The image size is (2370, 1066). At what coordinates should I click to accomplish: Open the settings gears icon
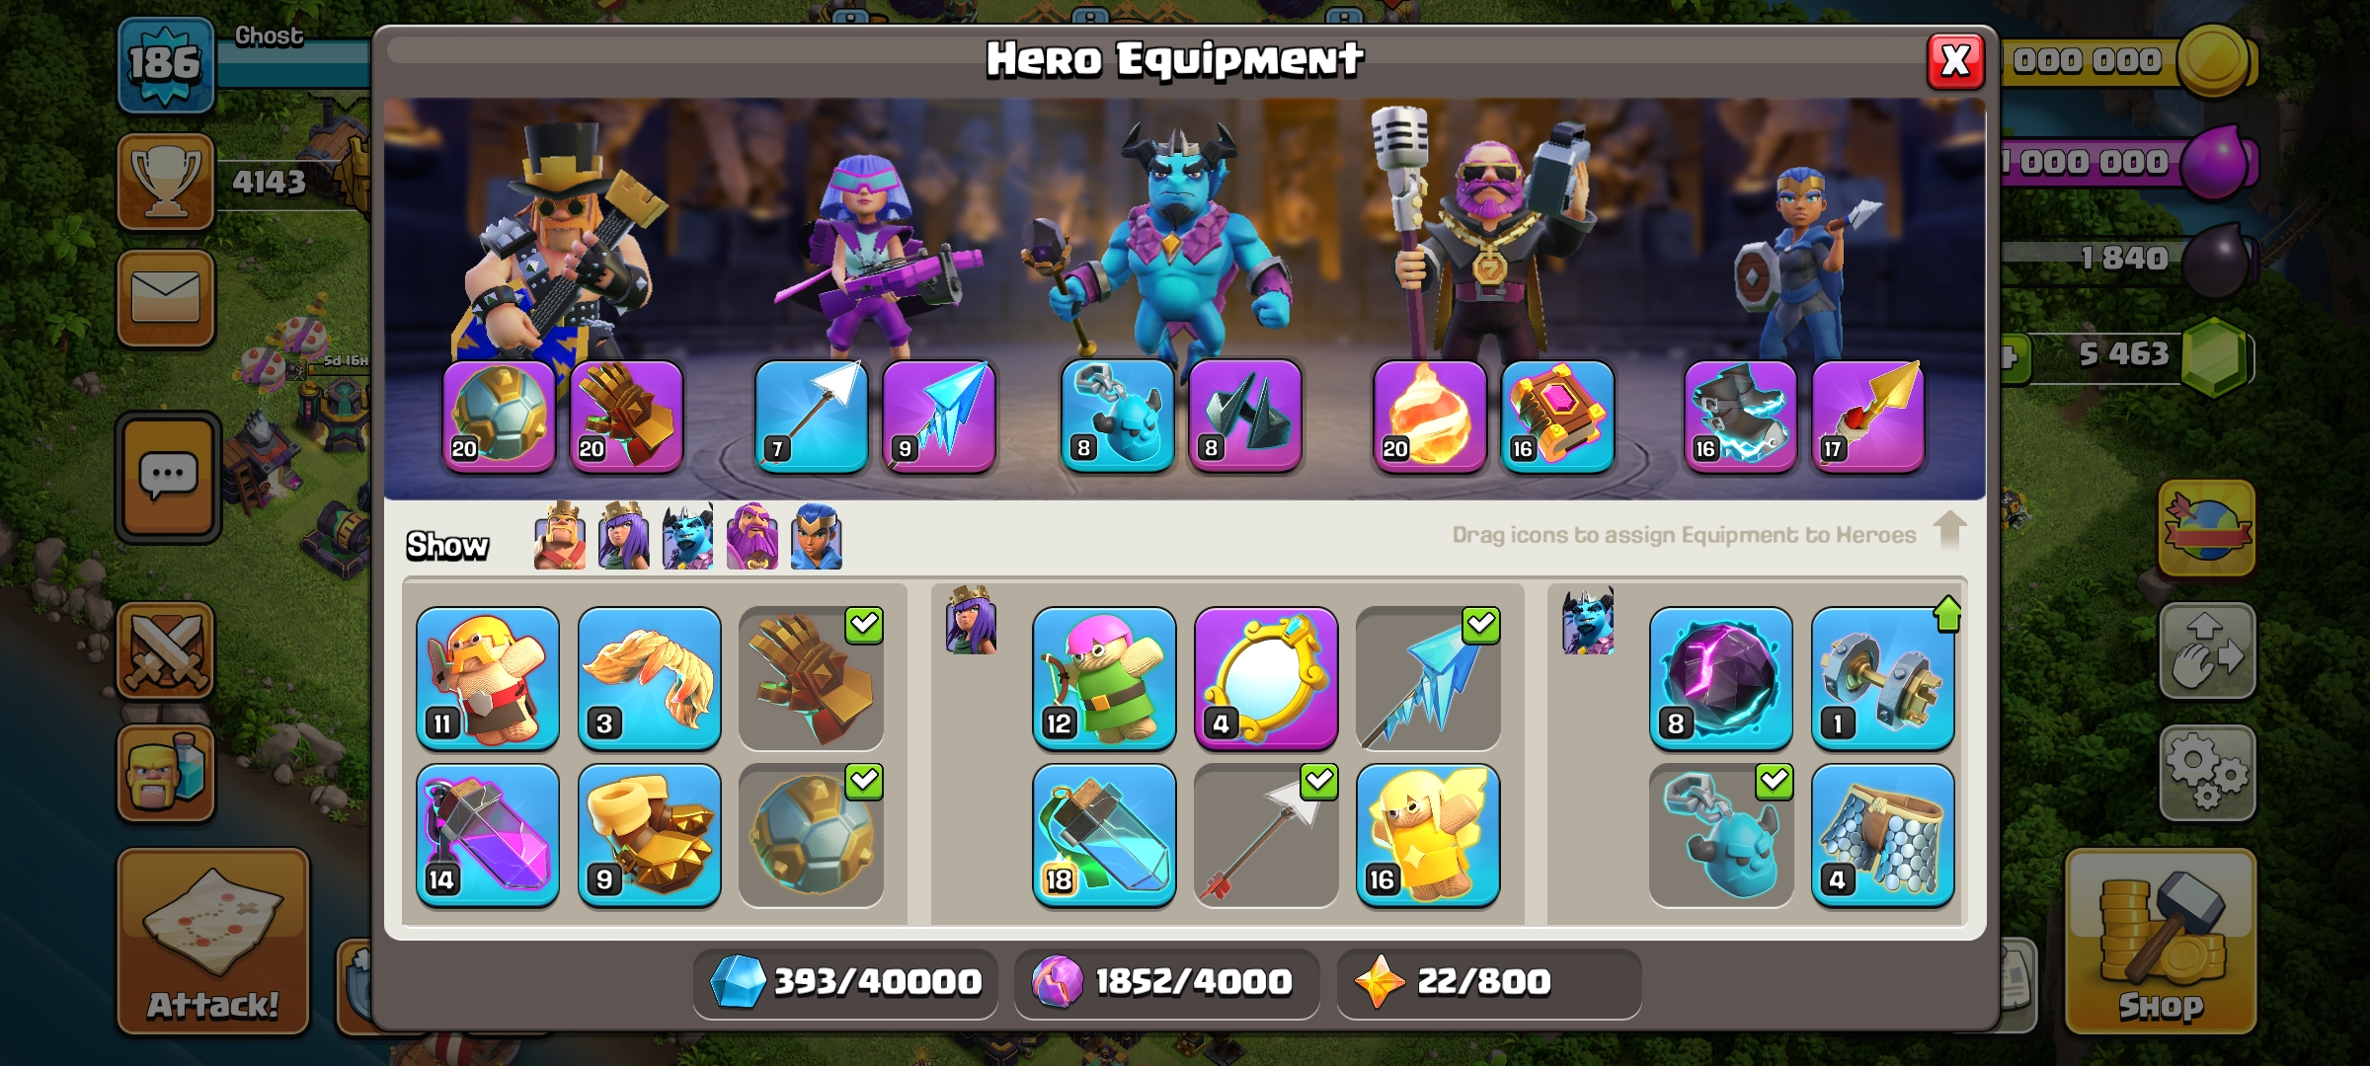pyautogui.click(x=2207, y=773)
